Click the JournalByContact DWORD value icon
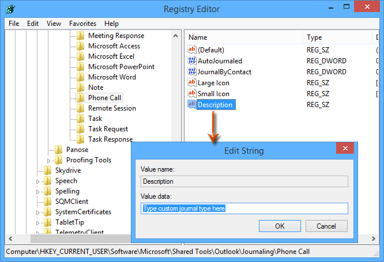 [x=192, y=72]
